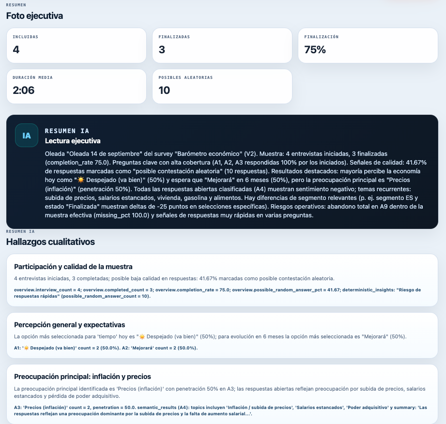
Task: Select the Incluidas stat card
Action: click(x=76, y=45)
